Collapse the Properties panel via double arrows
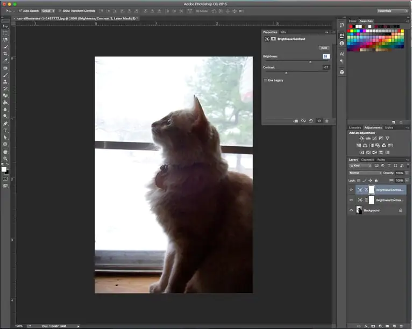412x329 pixels. tap(326, 32)
